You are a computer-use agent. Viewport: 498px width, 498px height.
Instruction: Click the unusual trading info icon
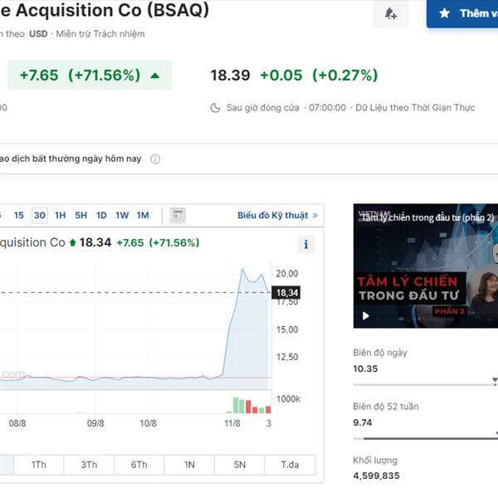[155, 159]
